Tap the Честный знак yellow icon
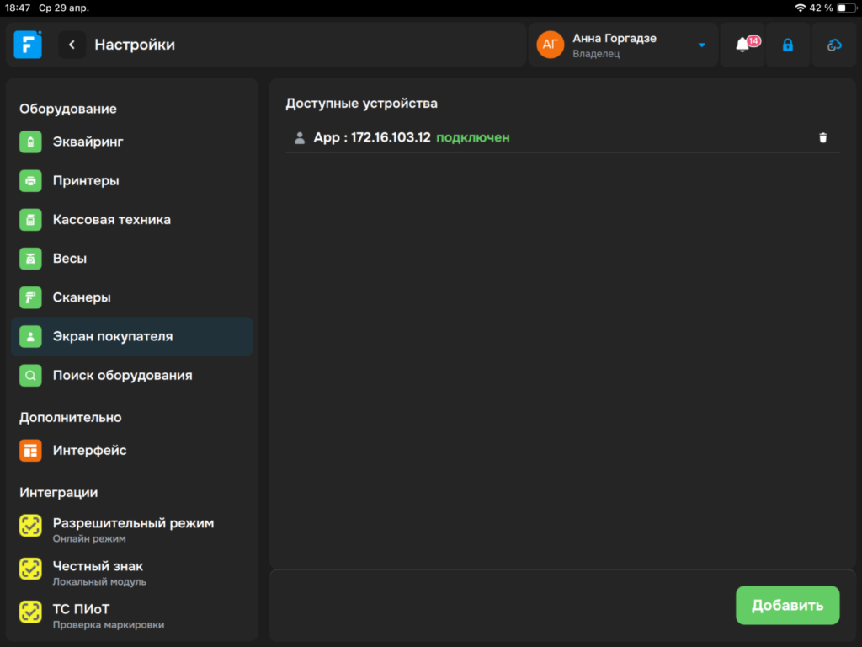Image resolution: width=862 pixels, height=647 pixels. tap(31, 569)
